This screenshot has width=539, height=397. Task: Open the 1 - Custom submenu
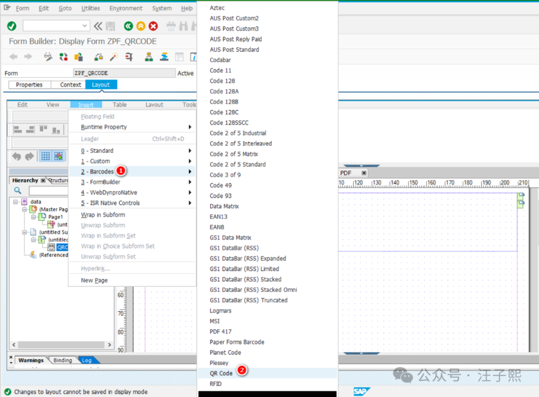(x=132, y=161)
